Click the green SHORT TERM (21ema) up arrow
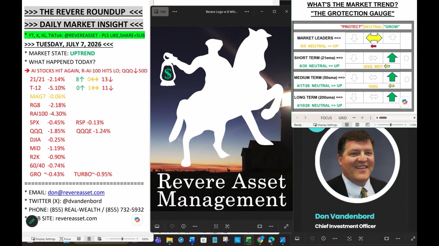 (392, 58)
